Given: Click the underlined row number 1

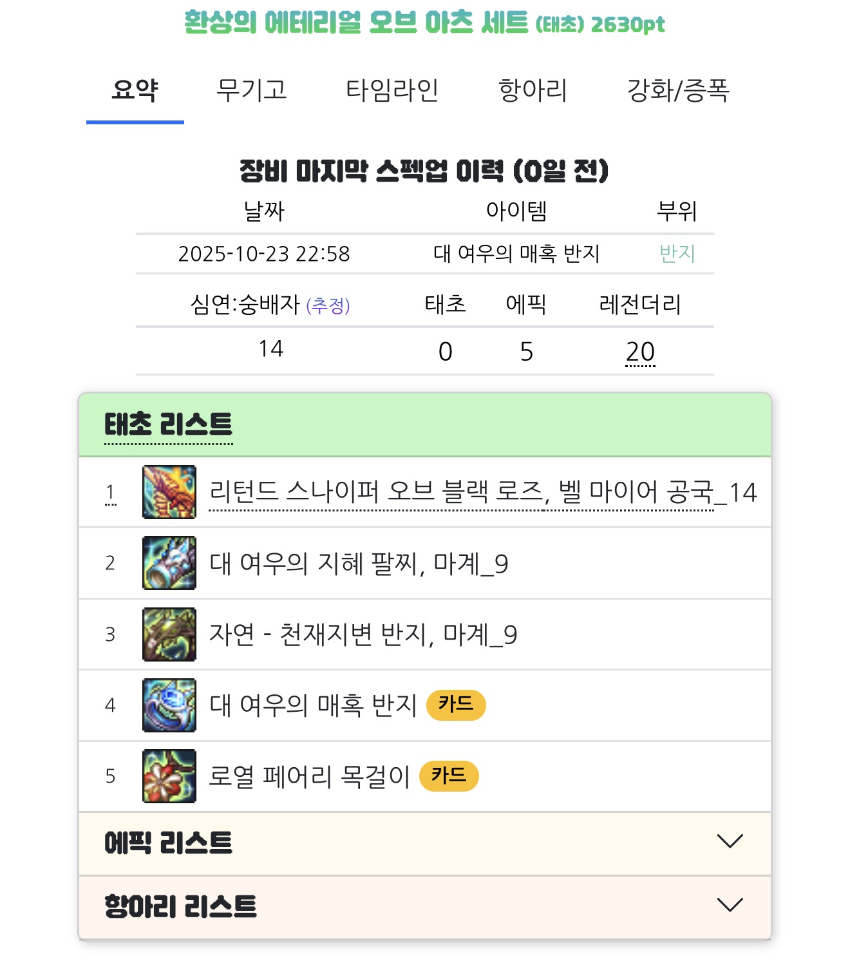Looking at the screenshot, I should (110, 493).
